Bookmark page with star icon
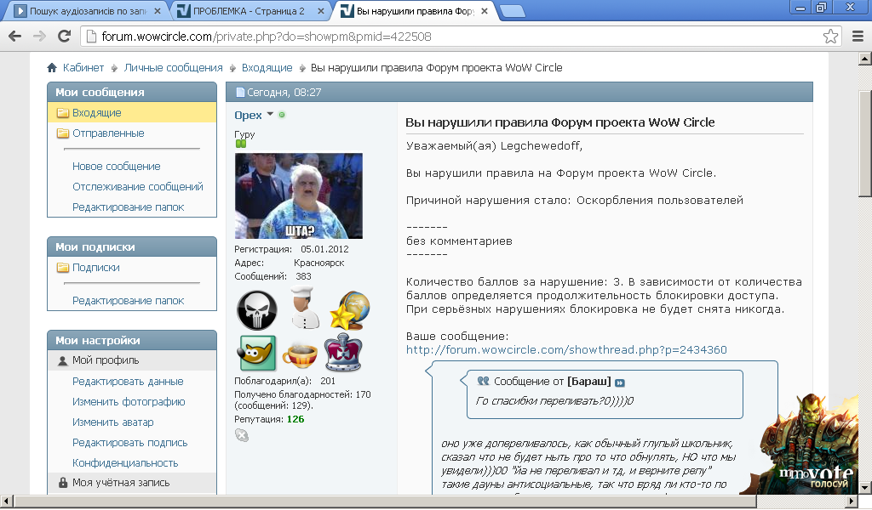Image resolution: width=872 pixels, height=510 pixels. point(830,37)
